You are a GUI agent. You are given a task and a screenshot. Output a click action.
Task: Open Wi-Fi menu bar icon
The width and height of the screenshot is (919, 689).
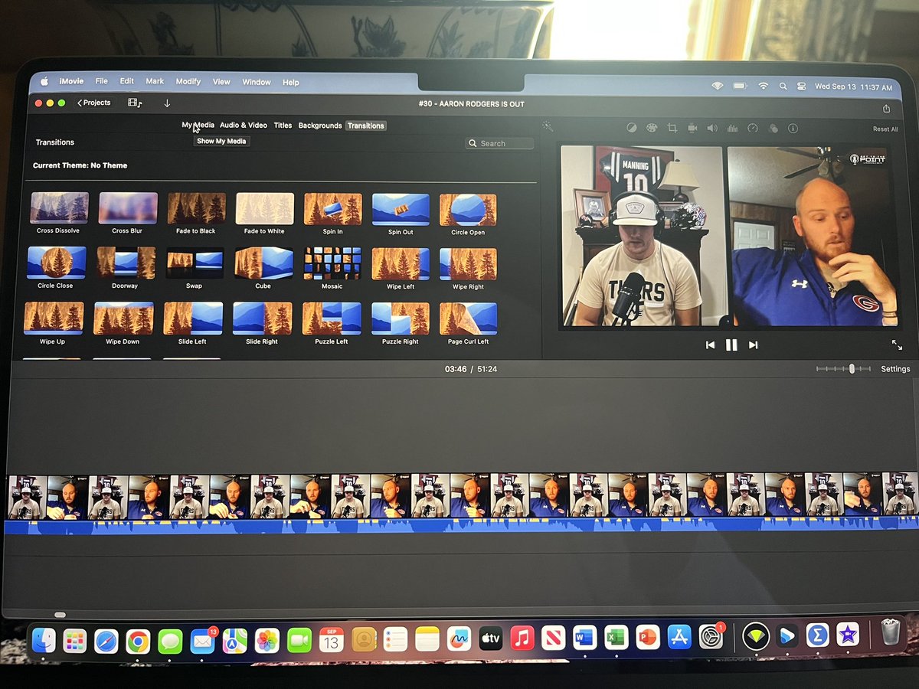coord(763,87)
